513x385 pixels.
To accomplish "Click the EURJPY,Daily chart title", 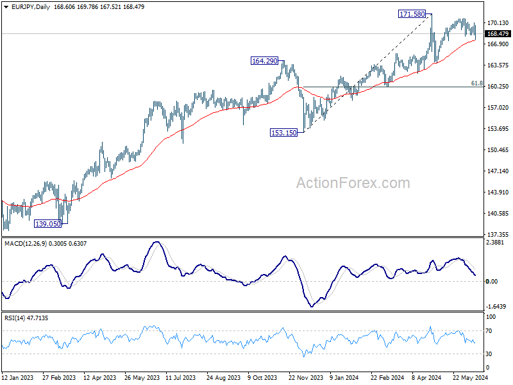I will pos(31,7).
